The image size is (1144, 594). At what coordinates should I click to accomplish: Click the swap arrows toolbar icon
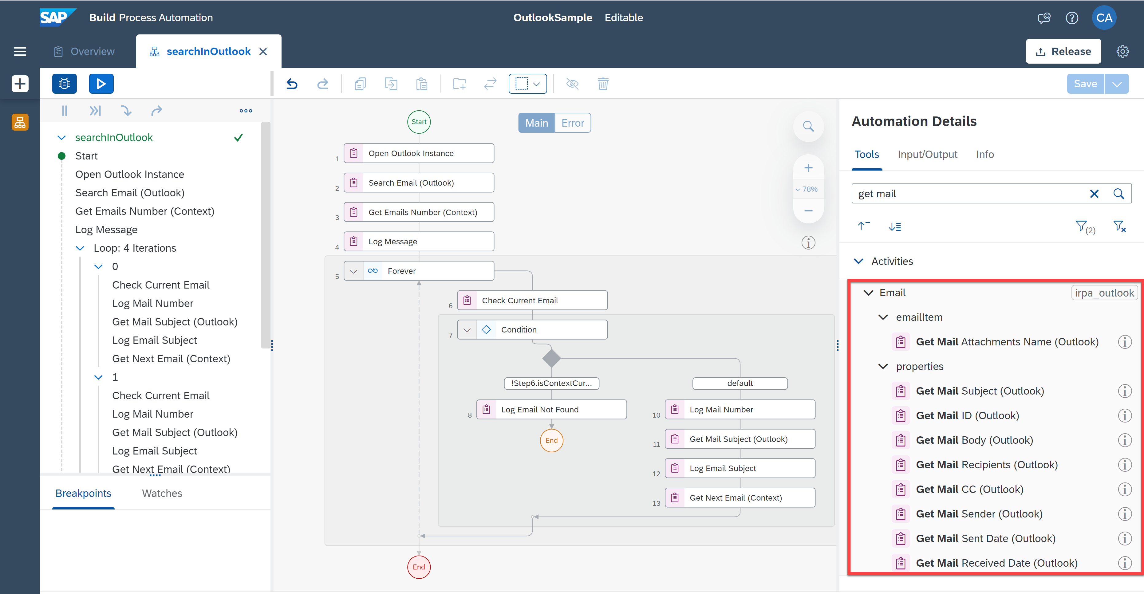490,84
